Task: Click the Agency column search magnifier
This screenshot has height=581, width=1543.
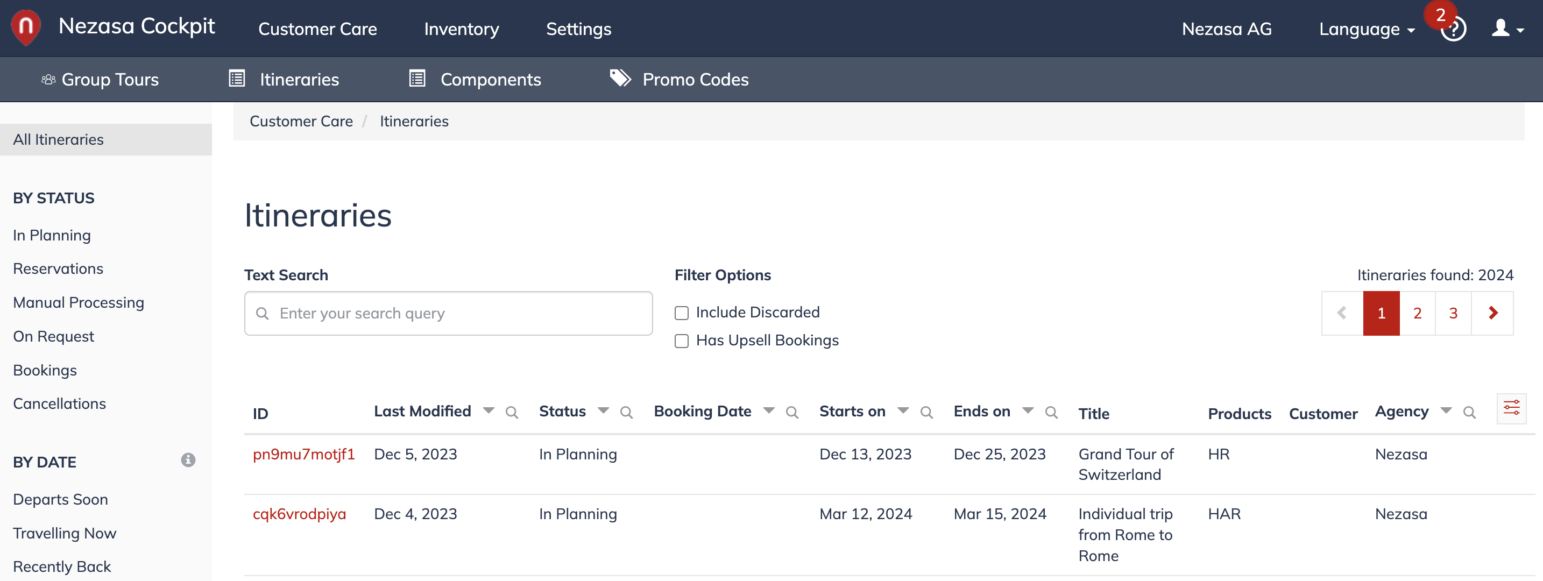Action: (1469, 413)
